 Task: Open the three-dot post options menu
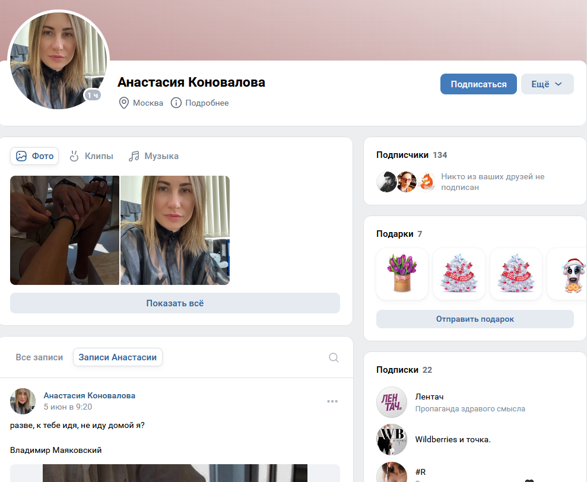pyautogui.click(x=332, y=401)
